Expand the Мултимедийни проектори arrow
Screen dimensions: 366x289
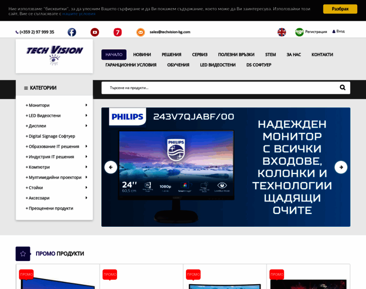click(x=86, y=177)
